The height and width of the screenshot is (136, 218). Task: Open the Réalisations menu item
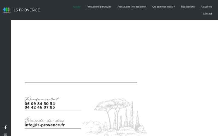188,7
